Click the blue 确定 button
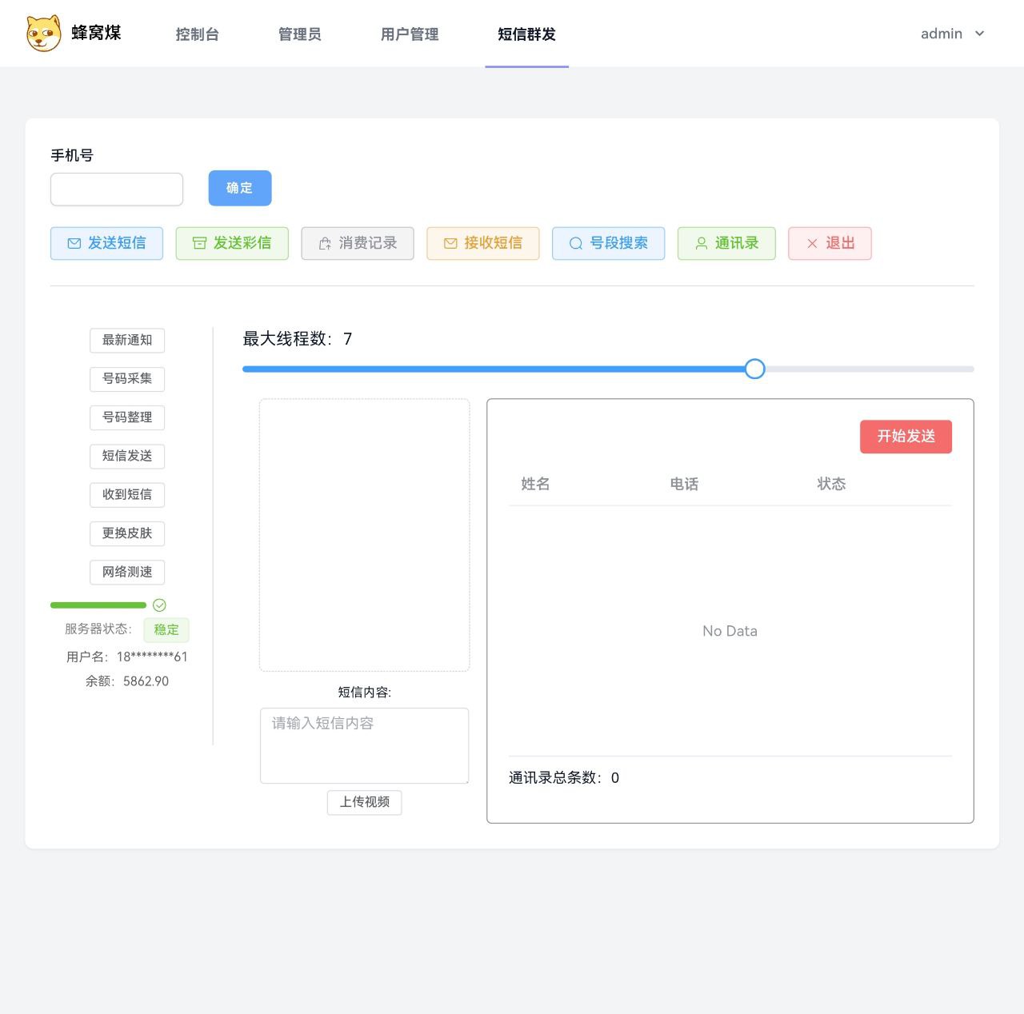 240,188
